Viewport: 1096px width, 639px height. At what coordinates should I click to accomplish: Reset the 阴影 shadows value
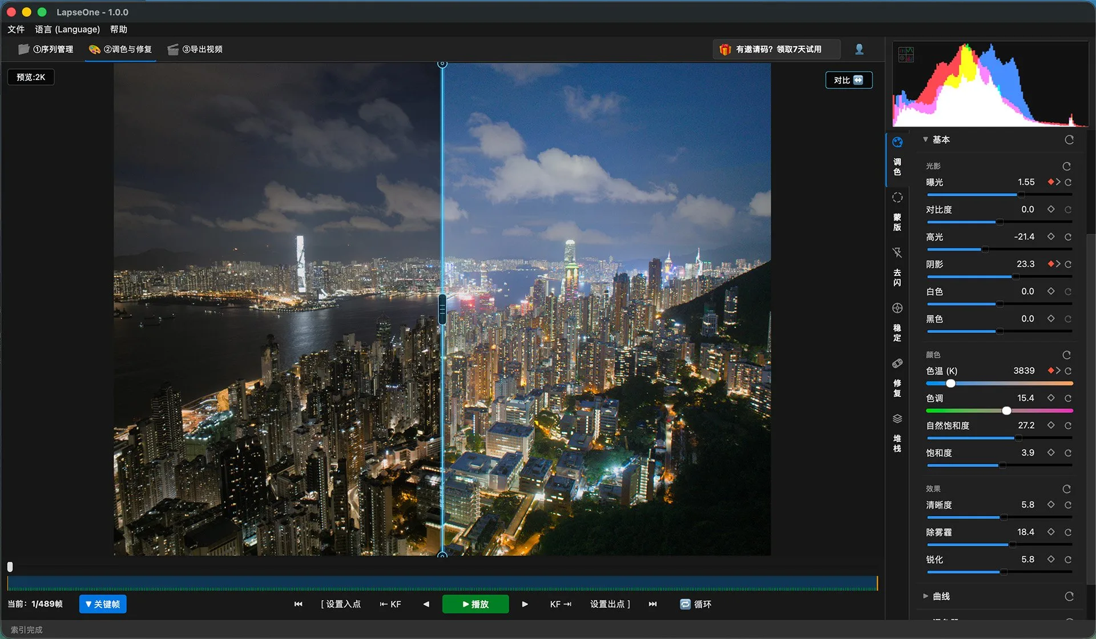1068,264
